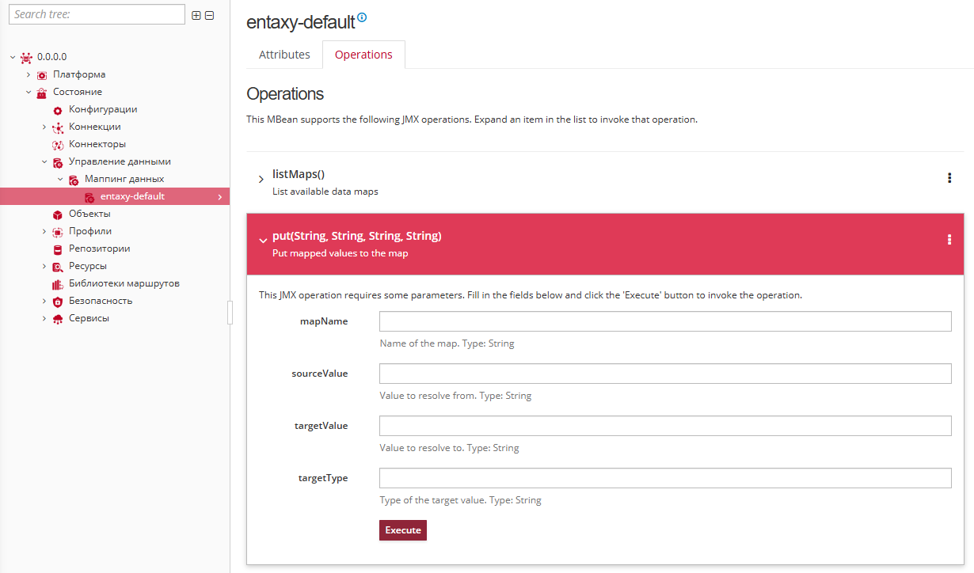Click the expand all tree nodes icon
Image resolution: width=974 pixels, height=573 pixels.
point(196,15)
